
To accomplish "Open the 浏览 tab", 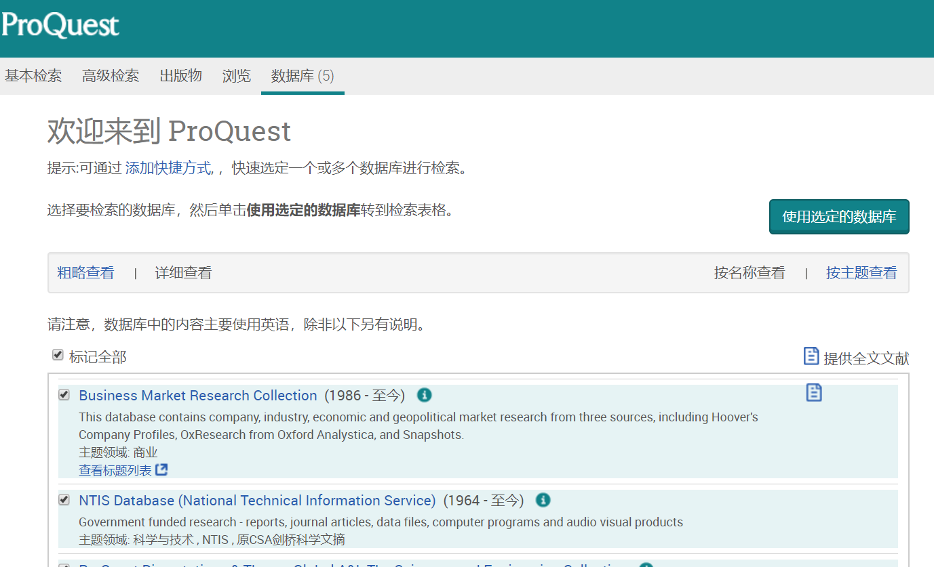I will pyautogui.click(x=236, y=76).
